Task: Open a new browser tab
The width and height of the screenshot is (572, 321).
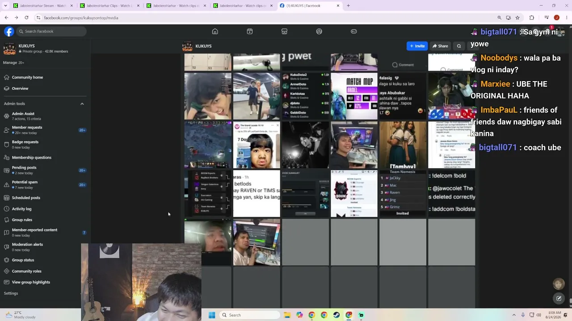Action: click(x=348, y=6)
